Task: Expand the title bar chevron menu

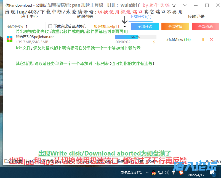Action: click(x=185, y=5)
